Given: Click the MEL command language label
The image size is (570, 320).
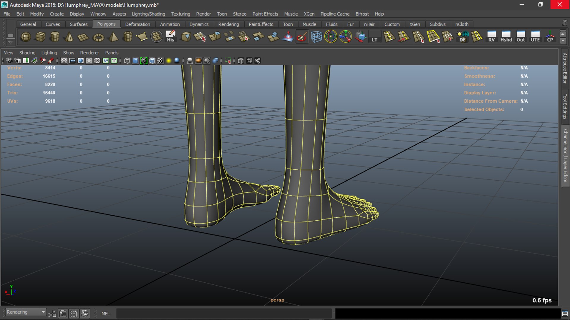Looking at the screenshot, I should pos(105,313).
